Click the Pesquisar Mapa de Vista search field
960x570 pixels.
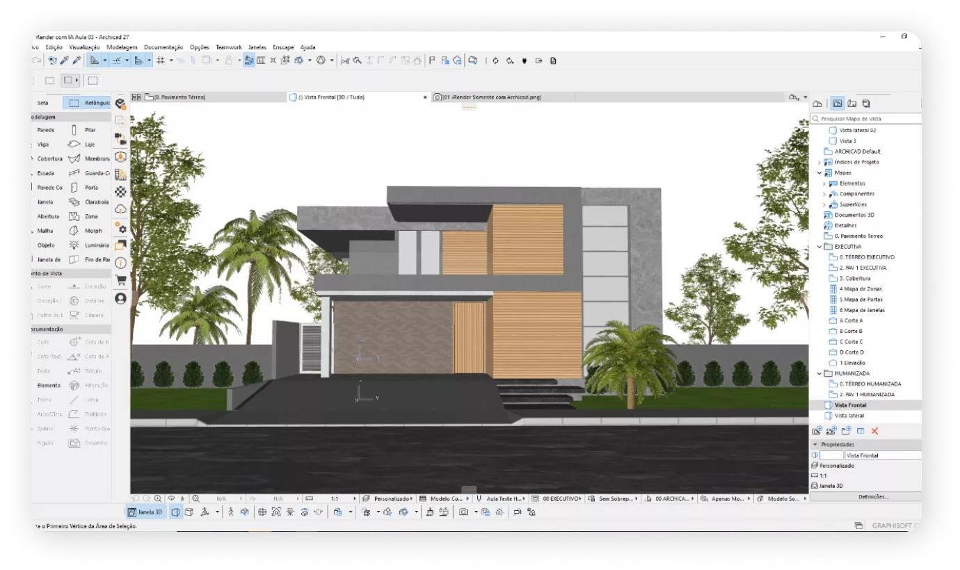866,119
